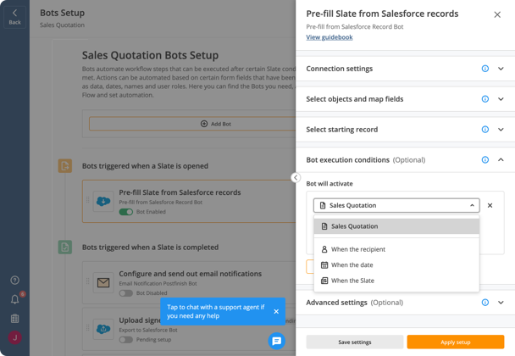Show info for Bot execution conditions
The width and height of the screenshot is (515, 356).
tap(485, 159)
